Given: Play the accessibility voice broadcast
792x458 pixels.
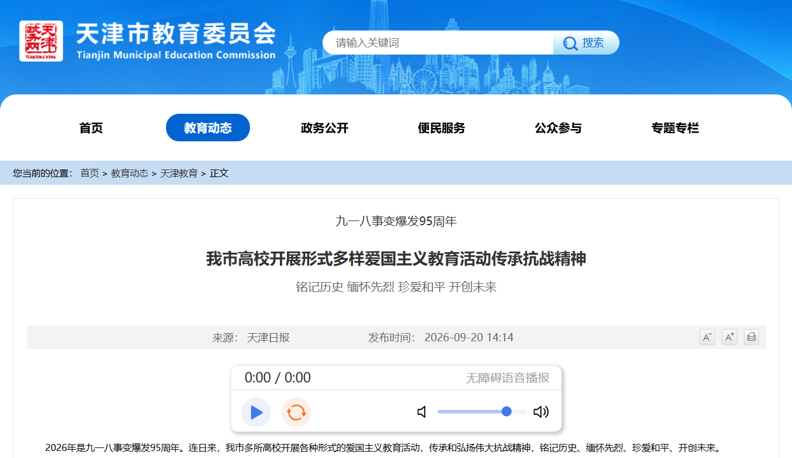Looking at the screenshot, I should coord(256,412).
